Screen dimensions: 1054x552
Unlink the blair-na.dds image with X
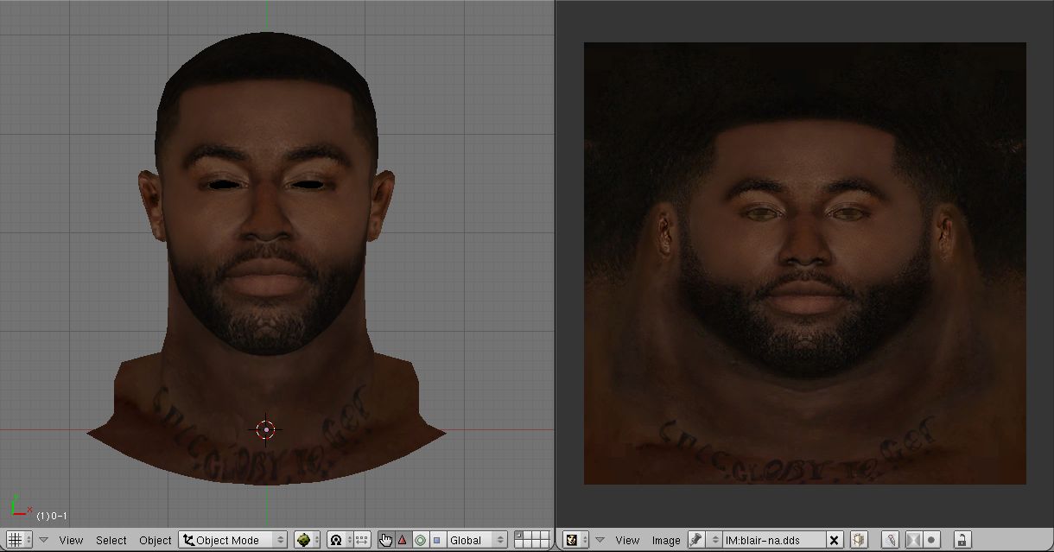pyautogui.click(x=835, y=540)
